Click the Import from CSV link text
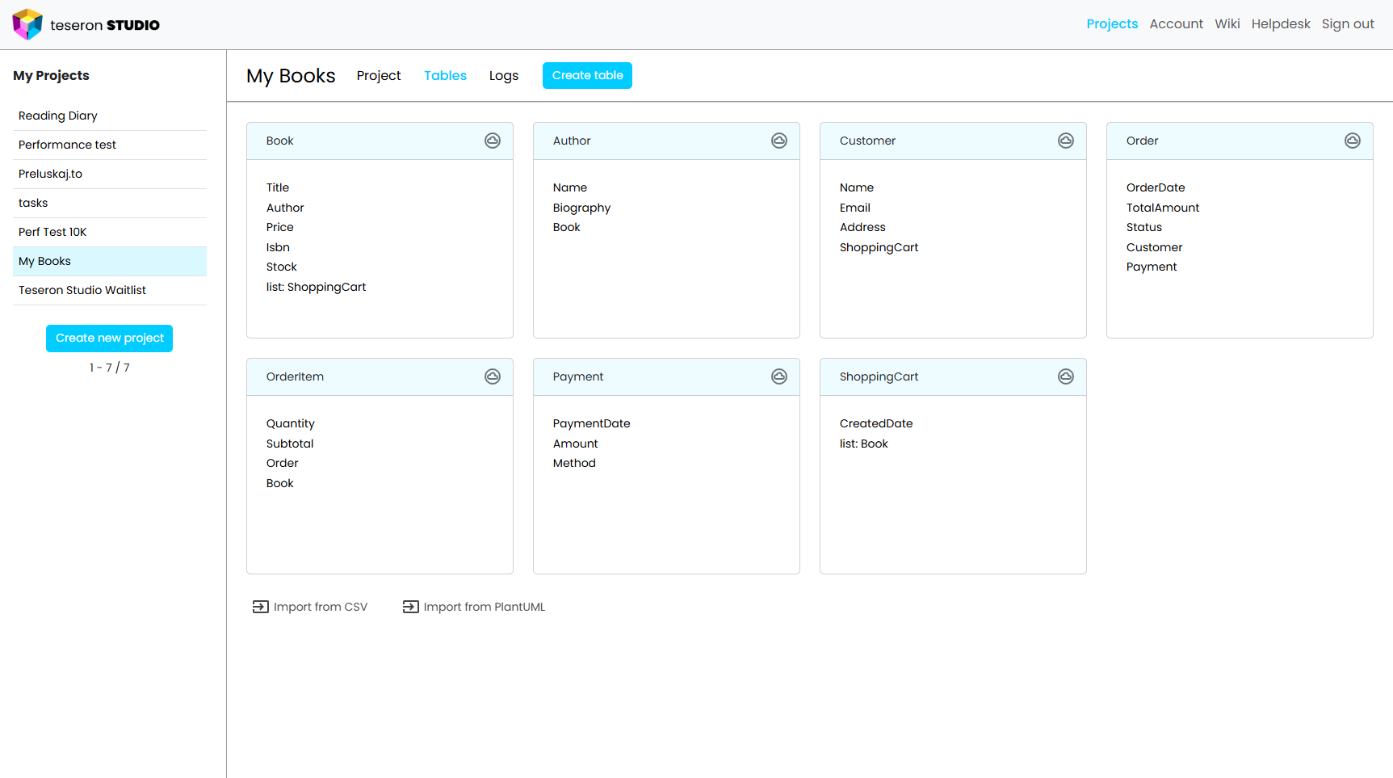1393x778 pixels. (x=321, y=607)
